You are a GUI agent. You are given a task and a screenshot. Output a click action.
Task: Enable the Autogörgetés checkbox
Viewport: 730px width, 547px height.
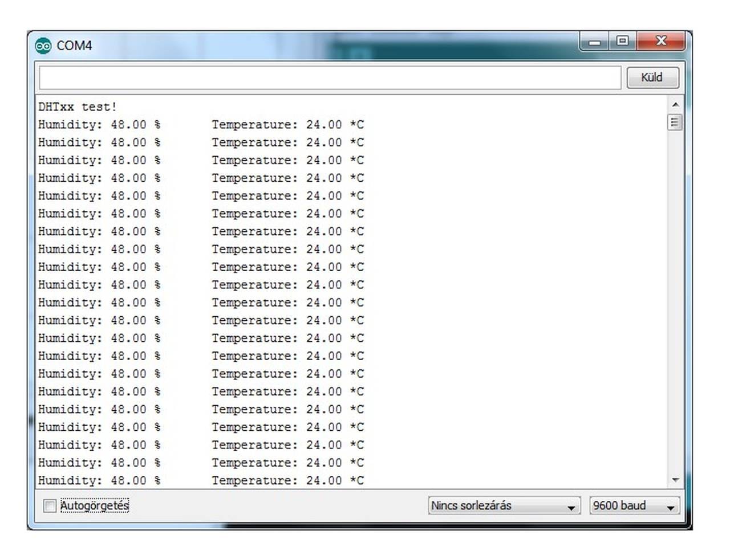click(x=50, y=506)
